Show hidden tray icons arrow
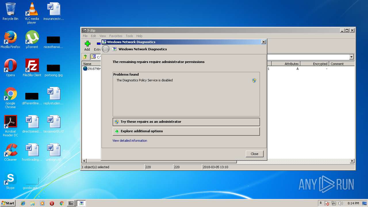Image resolution: width=368 pixels, height=207 pixels. 321,203
